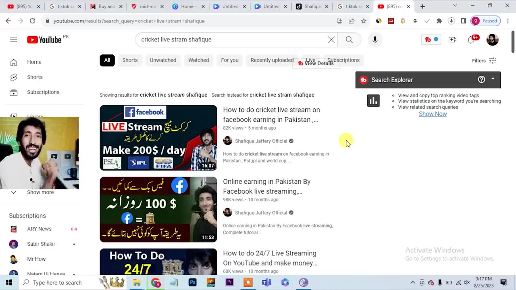Reload the page
Viewport: 516px width, 290px height.
32,21
